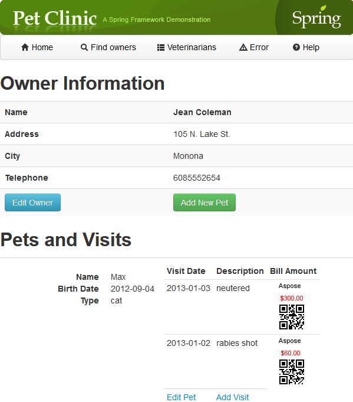Image resolution: width=353 pixels, height=402 pixels.
Task: Click the Owner Information heading
Action: [x=83, y=83]
